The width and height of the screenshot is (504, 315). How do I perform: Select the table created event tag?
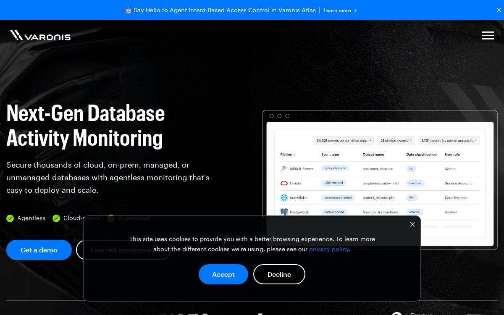pos(334,183)
